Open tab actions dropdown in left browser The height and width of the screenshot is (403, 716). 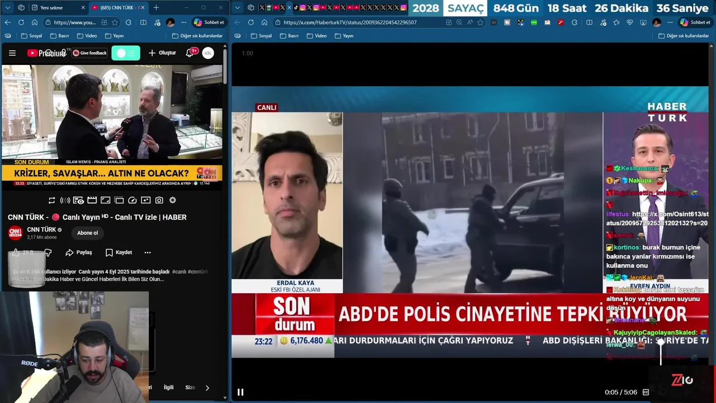click(x=8, y=8)
